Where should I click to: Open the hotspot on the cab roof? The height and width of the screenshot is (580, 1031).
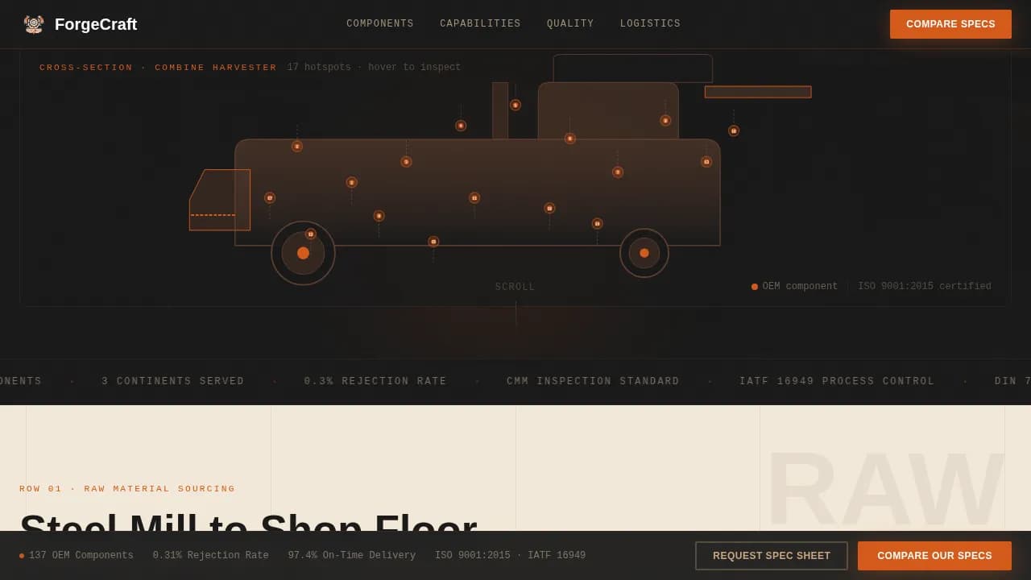tap(665, 120)
